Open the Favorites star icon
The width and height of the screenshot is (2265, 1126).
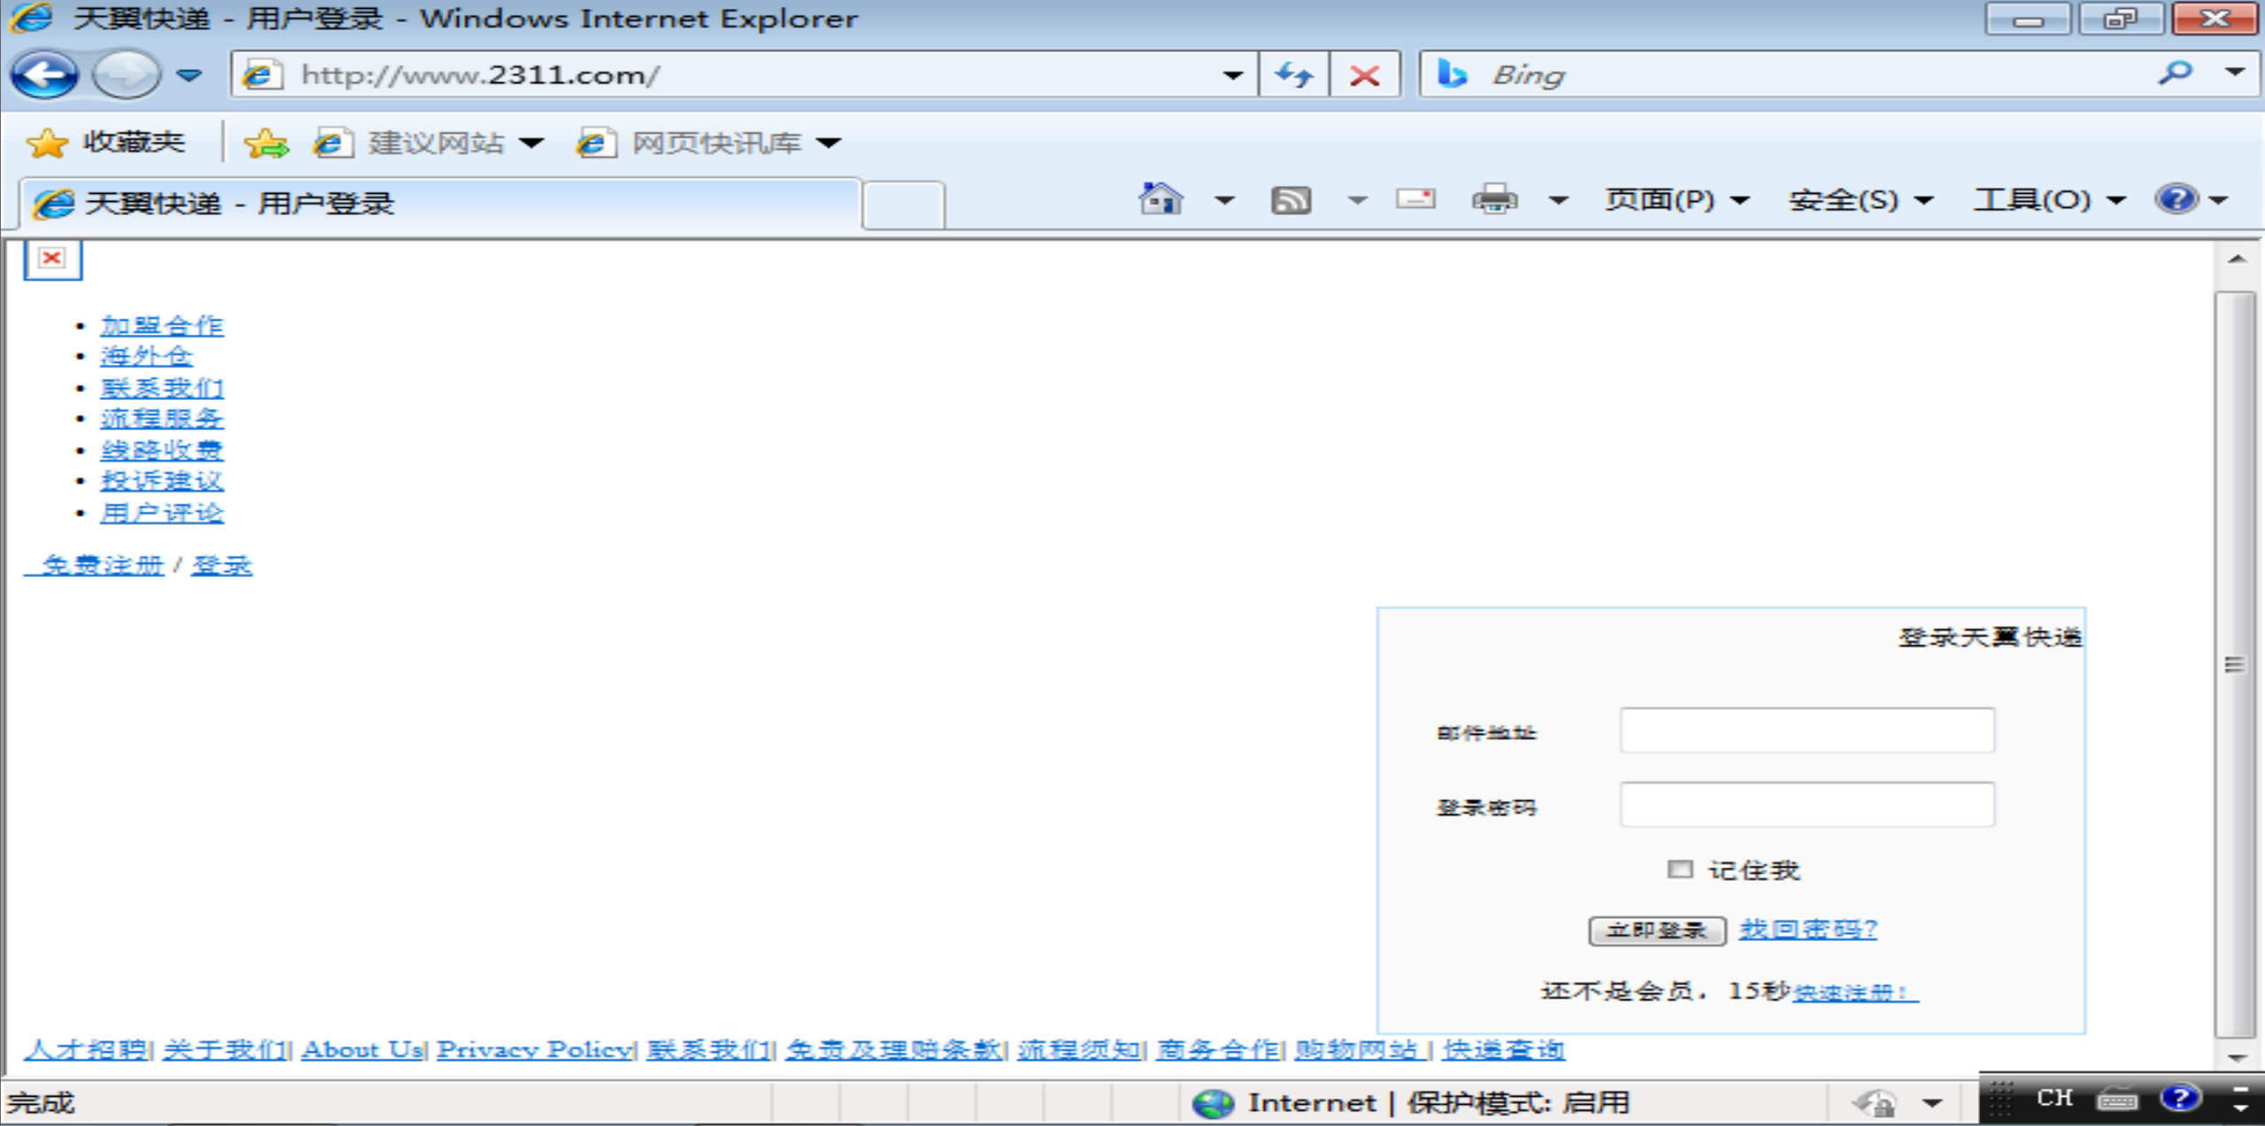(48, 143)
